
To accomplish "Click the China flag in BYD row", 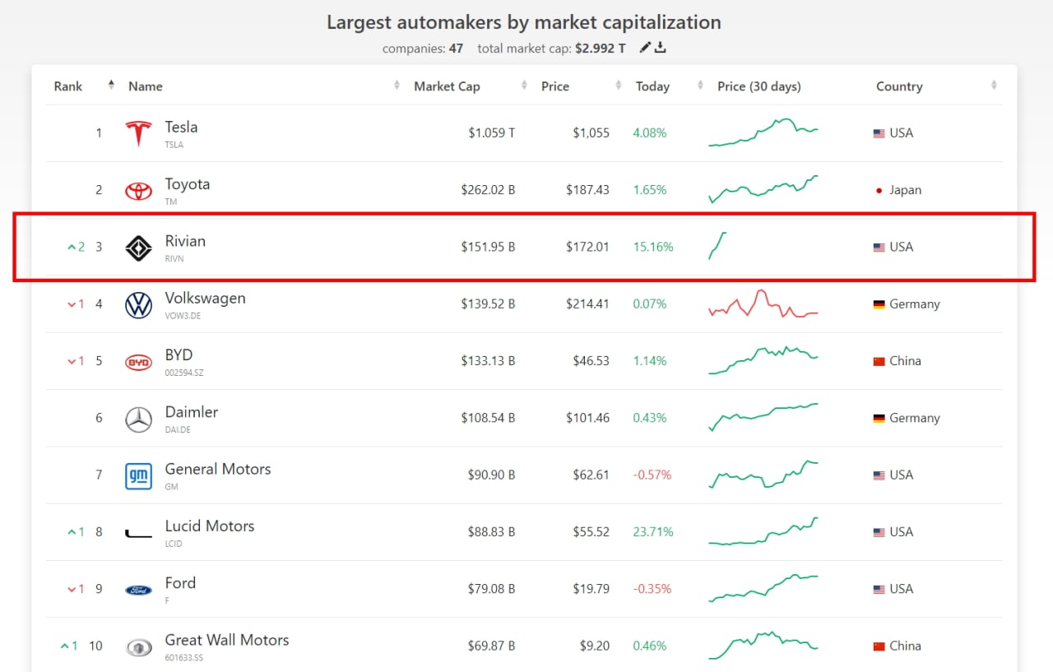I will 879,361.
